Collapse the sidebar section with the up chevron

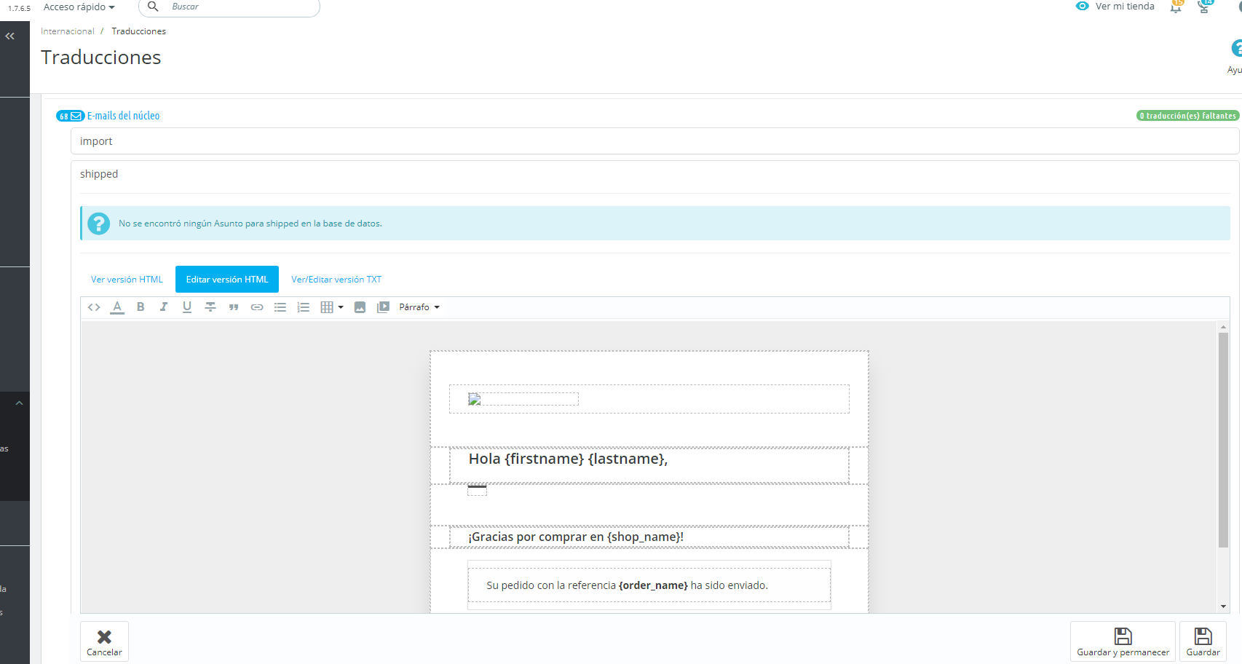pos(20,403)
